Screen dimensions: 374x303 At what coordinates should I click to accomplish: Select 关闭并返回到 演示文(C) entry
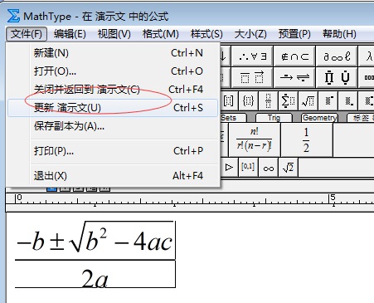tap(114, 90)
